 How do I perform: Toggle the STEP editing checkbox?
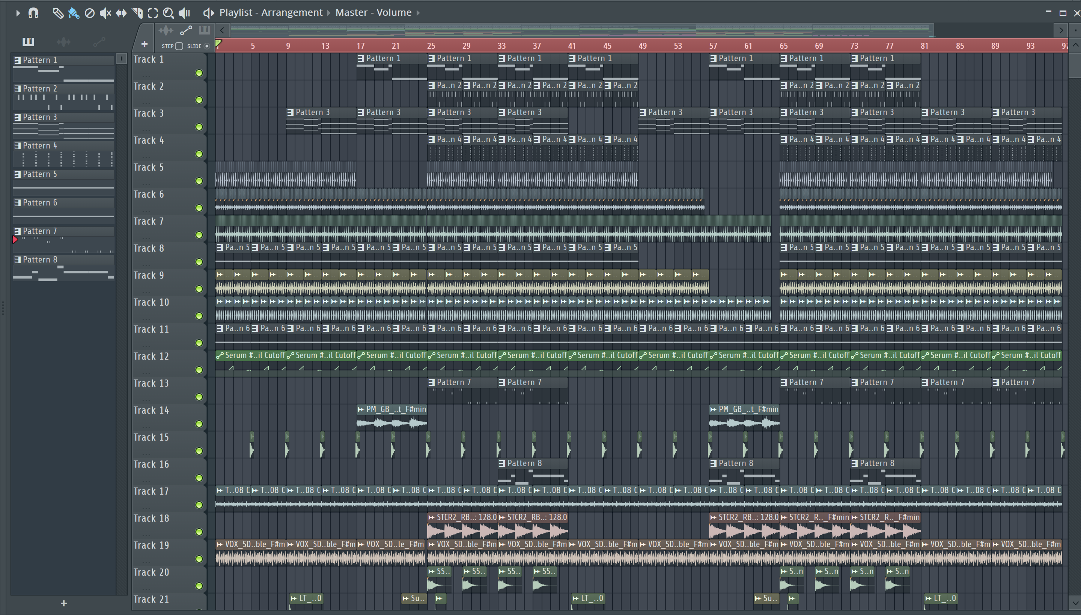click(179, 46)
